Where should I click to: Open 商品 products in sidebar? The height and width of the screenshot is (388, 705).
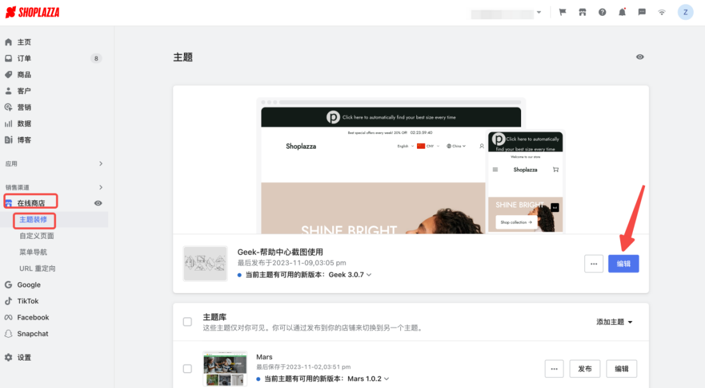24,75
